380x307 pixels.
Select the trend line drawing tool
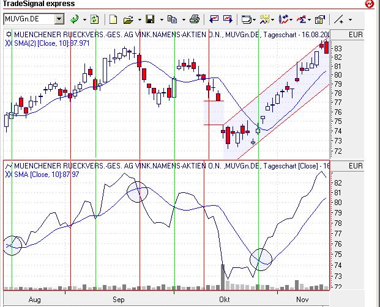339,20
